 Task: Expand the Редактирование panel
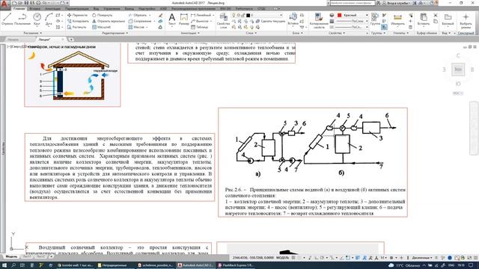pos(115,33)
